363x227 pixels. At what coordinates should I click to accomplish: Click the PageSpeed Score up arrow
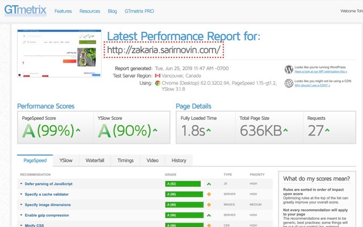[x=78, y=130]
